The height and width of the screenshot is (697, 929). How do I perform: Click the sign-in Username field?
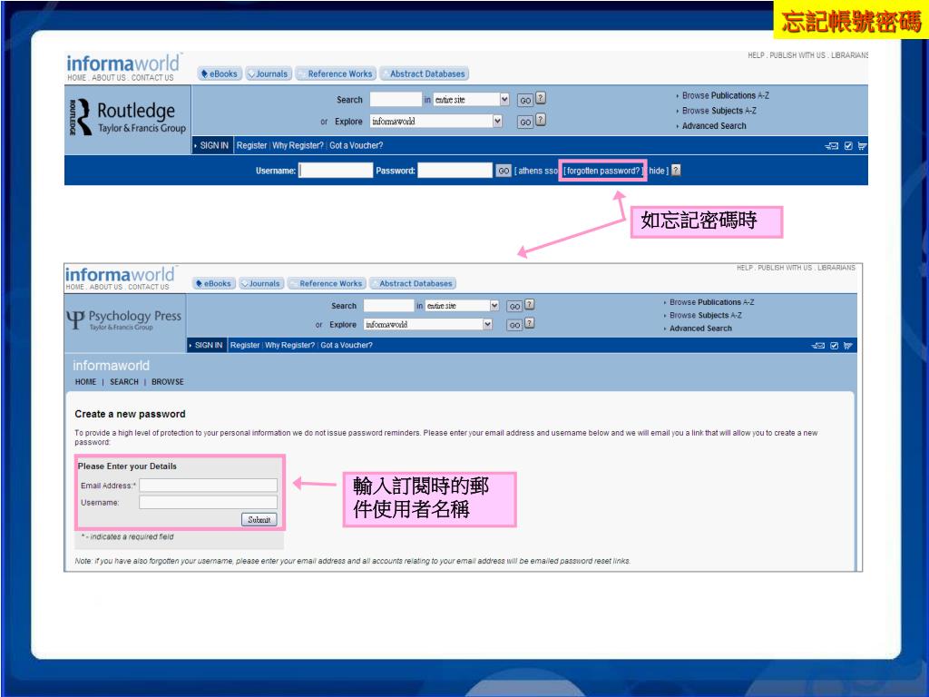(336, 171)
